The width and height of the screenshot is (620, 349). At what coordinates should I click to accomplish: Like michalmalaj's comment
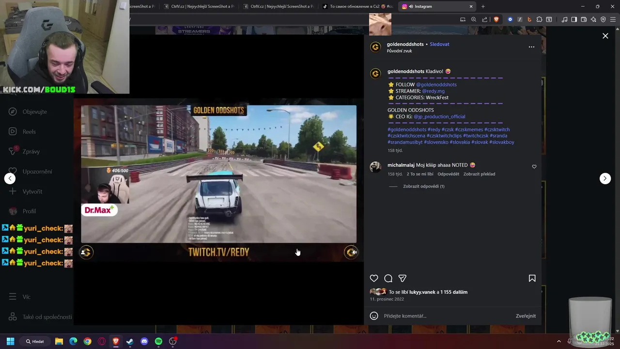pos(534,166)
